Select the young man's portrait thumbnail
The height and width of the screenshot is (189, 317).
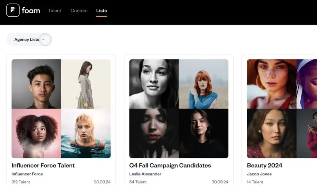pyautogui.click(x=36, y=85)
